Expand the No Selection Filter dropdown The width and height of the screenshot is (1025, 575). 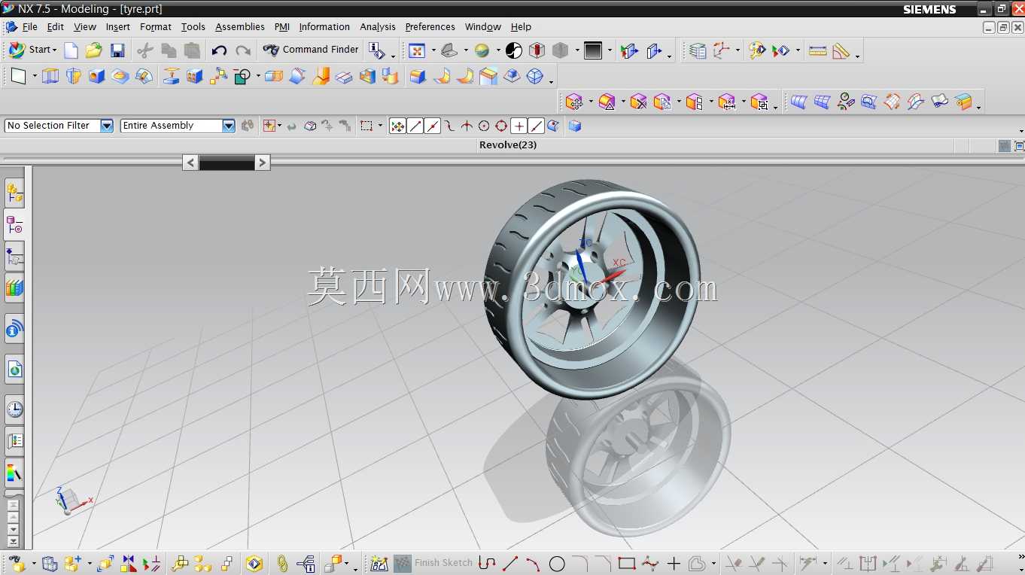click(x=107, y=126)
